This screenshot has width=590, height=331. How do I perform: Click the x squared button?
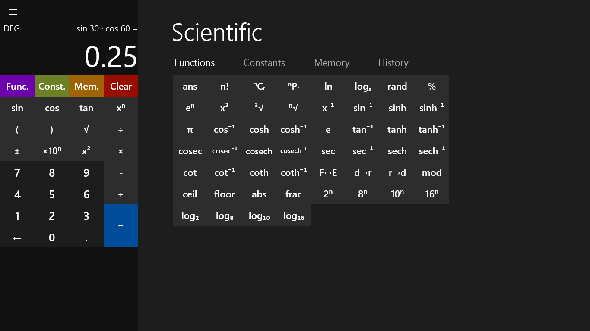tap(86, 151)
